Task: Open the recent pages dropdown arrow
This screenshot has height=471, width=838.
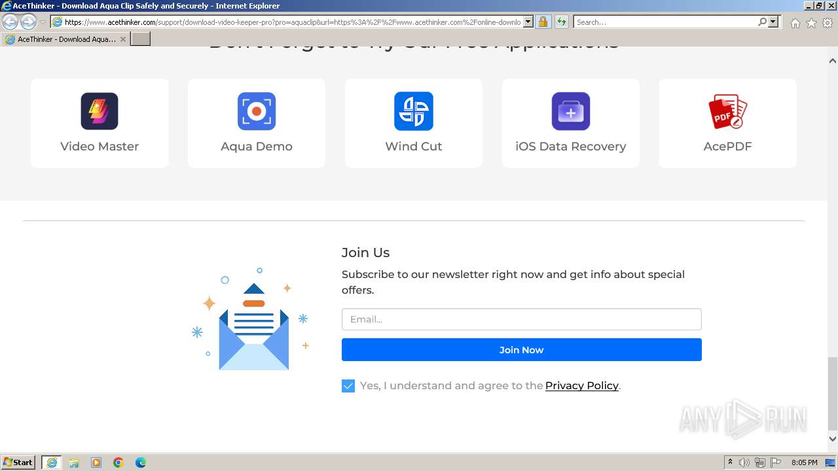Action: click(x=43, y=22)
